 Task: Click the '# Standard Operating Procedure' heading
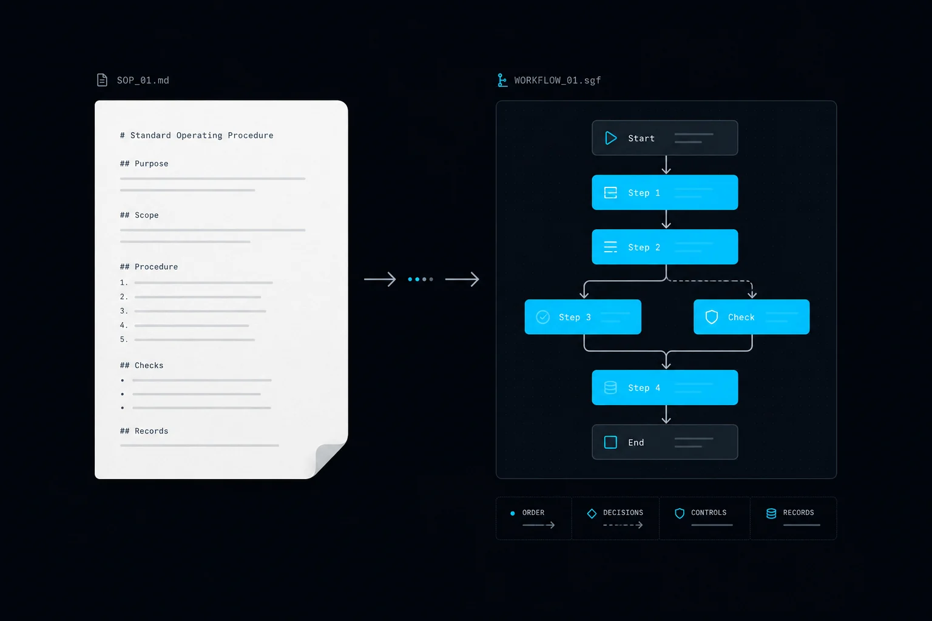pos(197,135)
